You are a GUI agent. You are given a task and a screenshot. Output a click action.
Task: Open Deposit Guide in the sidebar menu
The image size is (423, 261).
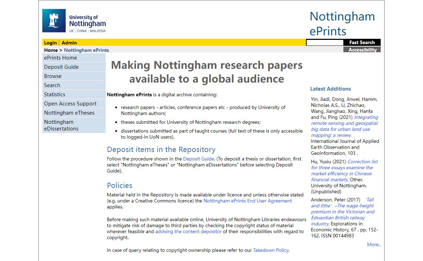pos(74,67)
